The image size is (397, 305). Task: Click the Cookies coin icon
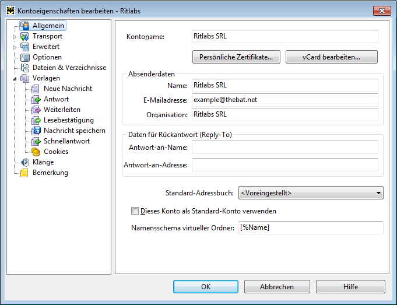[x=36, y=152]
